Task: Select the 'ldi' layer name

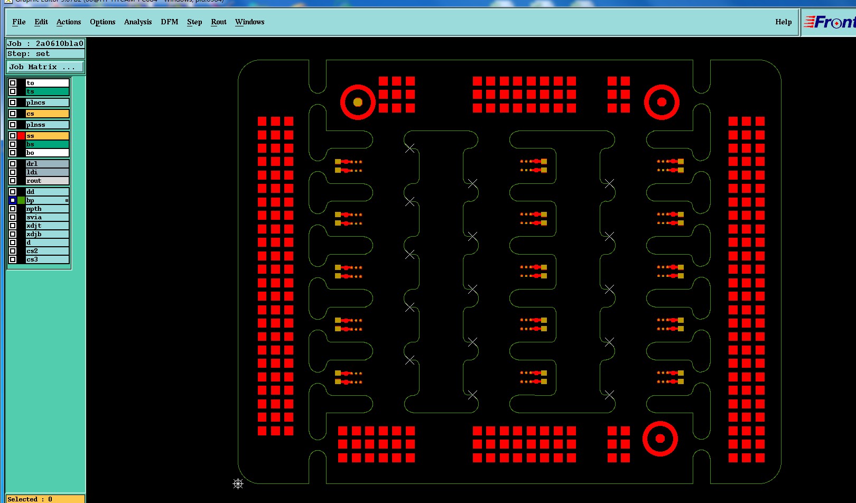Action: 48,172
